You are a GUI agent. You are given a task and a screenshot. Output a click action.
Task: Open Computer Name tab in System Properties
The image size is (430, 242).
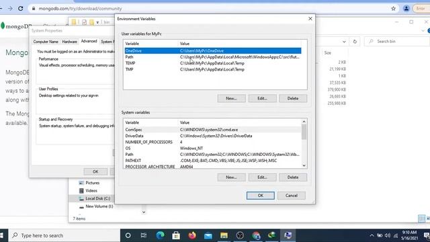point(46,42)
